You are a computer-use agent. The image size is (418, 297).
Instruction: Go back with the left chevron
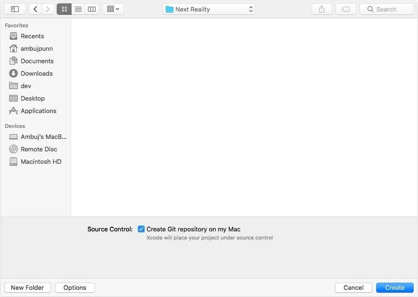point(35,9)
